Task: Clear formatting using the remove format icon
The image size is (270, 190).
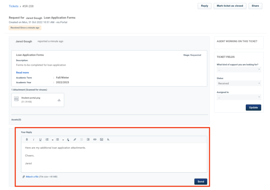Action: 108,139
